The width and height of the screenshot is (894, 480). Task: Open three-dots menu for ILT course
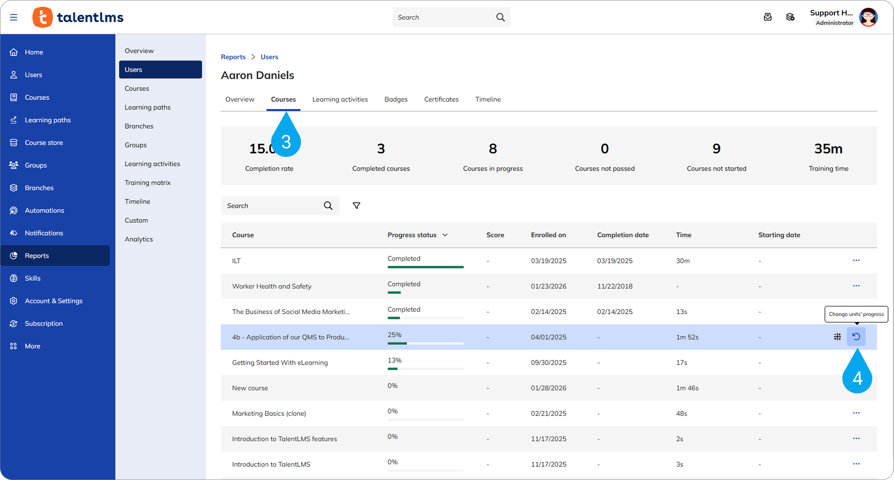point(856,260)
